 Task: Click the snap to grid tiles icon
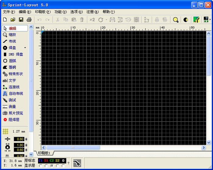coord(137,20)
